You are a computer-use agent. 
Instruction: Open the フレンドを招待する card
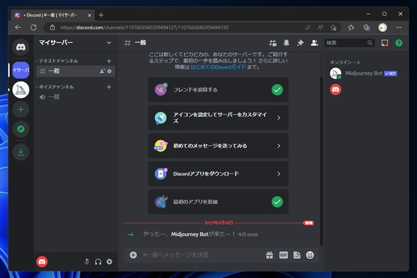click(x=218, y=90)
